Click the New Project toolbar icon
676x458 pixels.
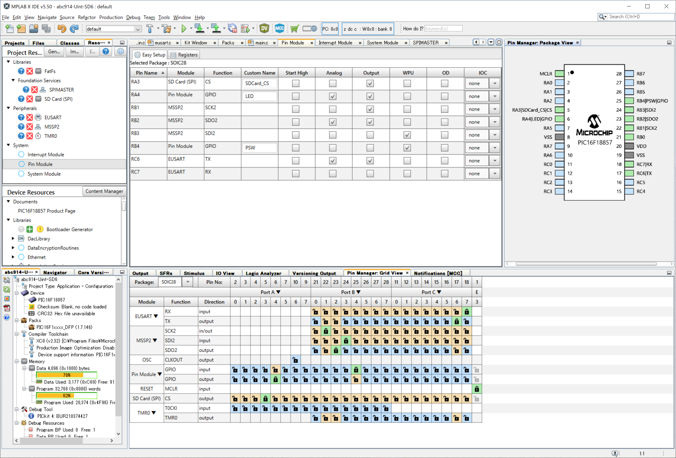pos(21,28)
